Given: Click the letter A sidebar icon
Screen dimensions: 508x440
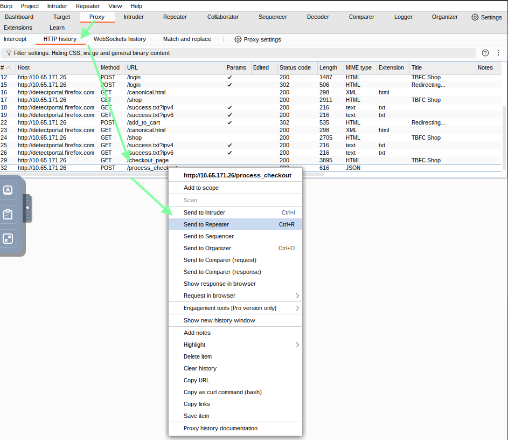Looking at the screenshot, I should pos(8,190).
